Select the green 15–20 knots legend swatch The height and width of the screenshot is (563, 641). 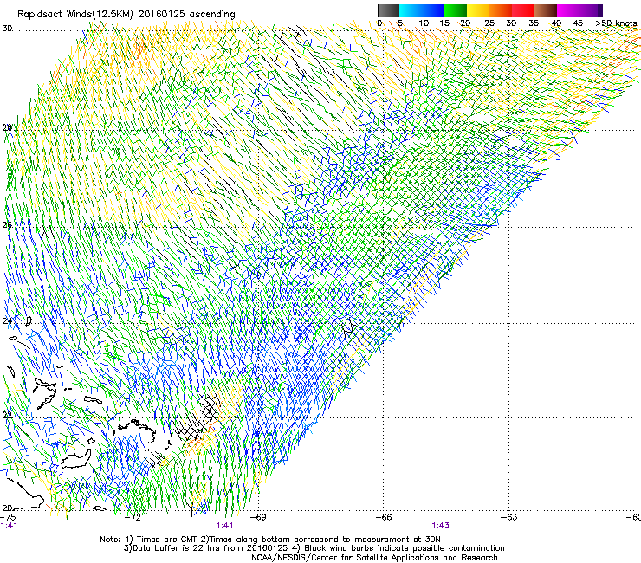456,10
